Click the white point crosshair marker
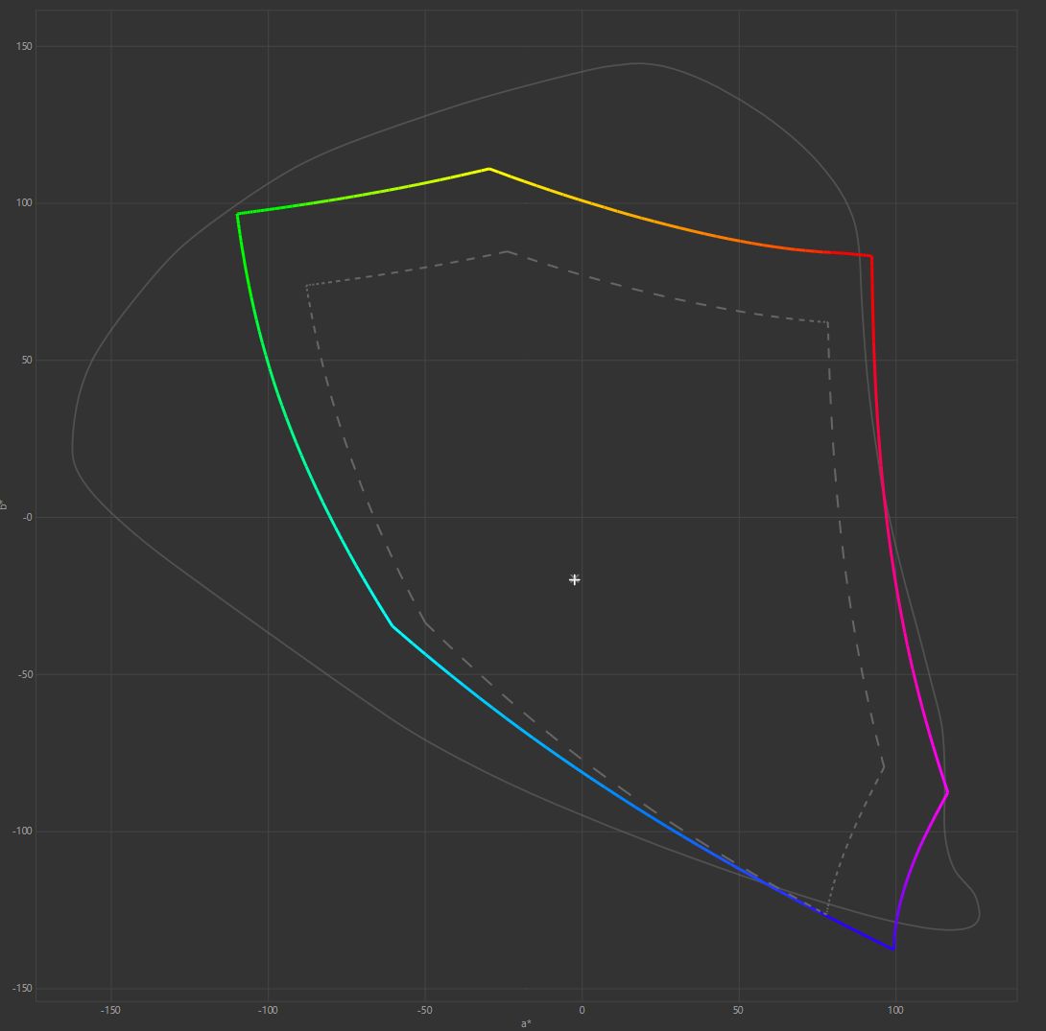The height and width of the screenshot is (1031, 1046). 574,579
